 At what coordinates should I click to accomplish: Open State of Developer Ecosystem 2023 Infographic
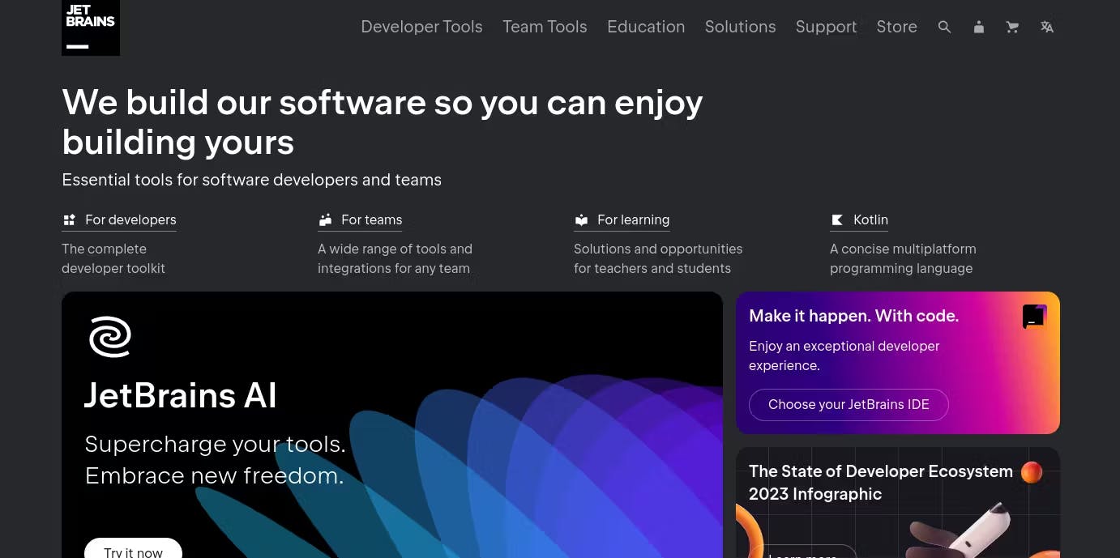[880, 483]
